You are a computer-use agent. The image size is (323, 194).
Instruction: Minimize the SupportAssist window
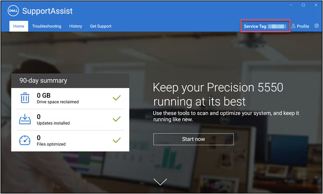(290, 5)
